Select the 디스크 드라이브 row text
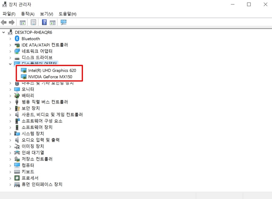Screen dimensions: 272x199 click(37, 58)
